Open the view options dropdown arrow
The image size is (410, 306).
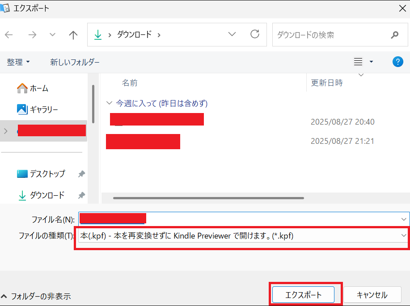point(371,62)
